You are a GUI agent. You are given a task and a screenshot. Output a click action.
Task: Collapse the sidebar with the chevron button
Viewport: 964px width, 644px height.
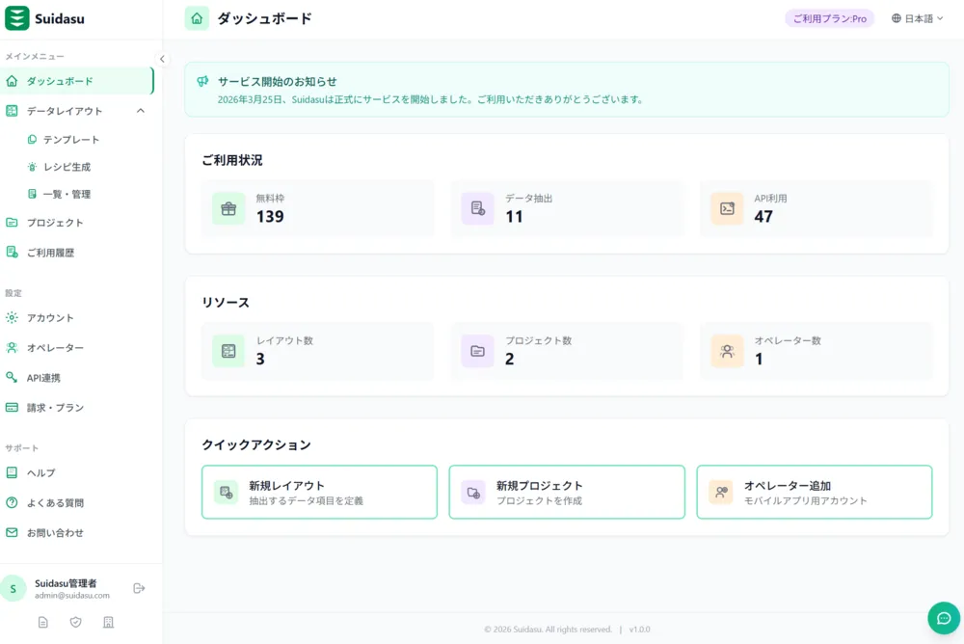tap(162, 59)
